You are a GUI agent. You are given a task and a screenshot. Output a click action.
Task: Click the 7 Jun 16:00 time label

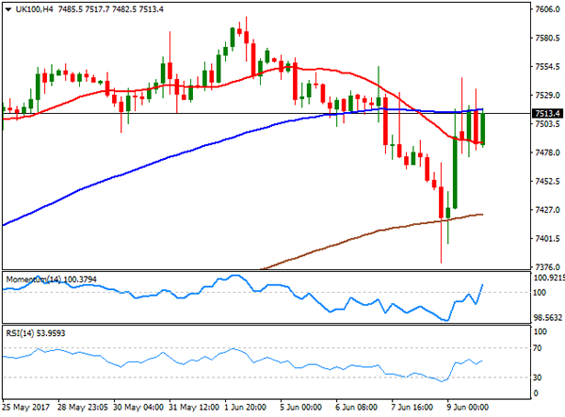412,408
